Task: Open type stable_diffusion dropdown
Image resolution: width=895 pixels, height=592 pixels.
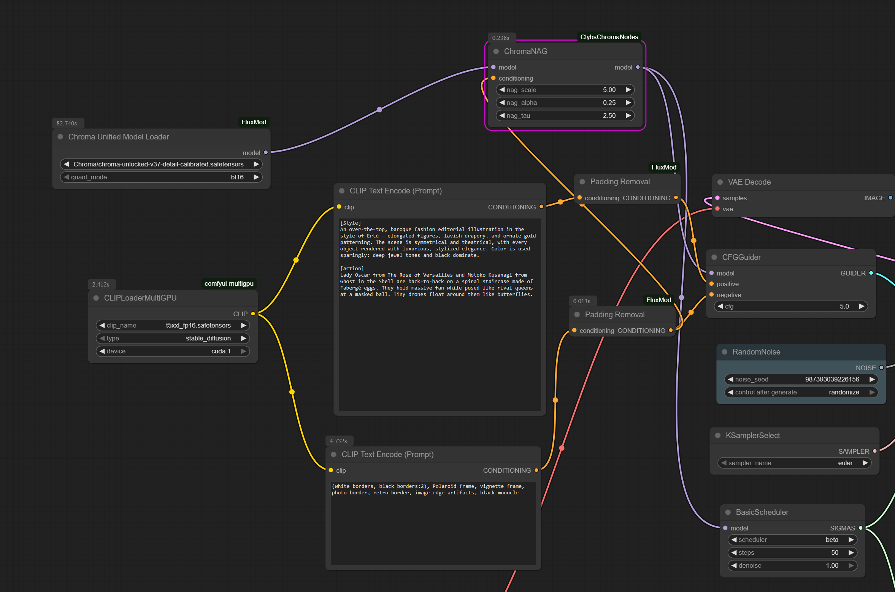Action: pos(173,338)
